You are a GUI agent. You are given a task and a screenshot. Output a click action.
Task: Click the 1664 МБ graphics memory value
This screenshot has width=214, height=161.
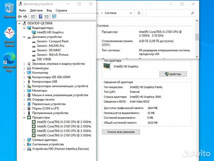[x=152, y=108]
